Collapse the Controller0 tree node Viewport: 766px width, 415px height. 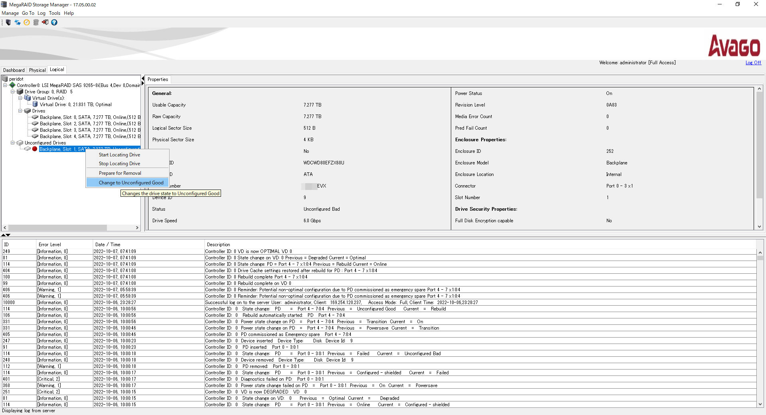(x=5, y=85)
